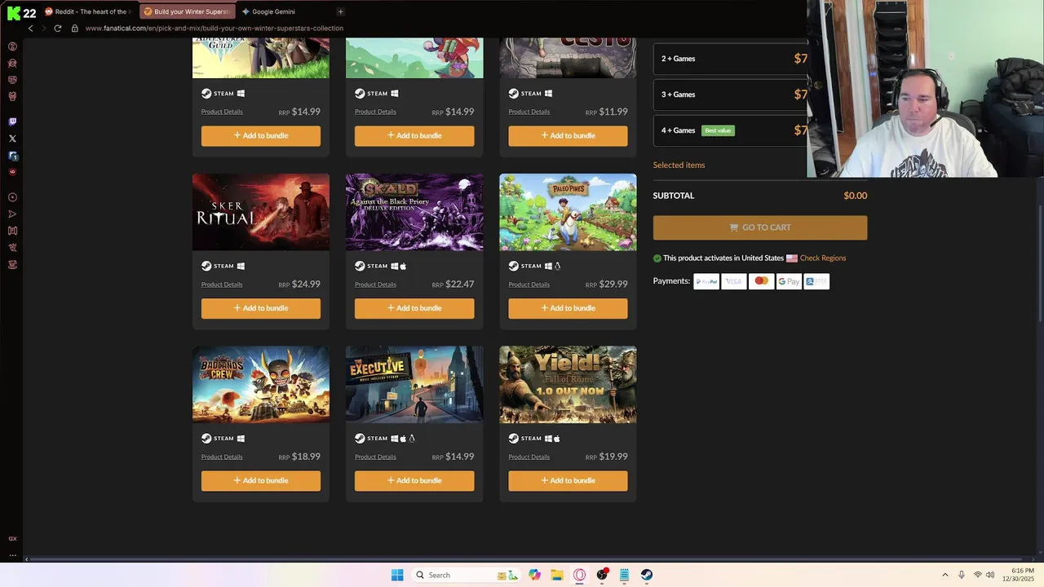Click the Windows icon on Badlands Crew card
Screen dimensions: 1044x587
(241, 439)
